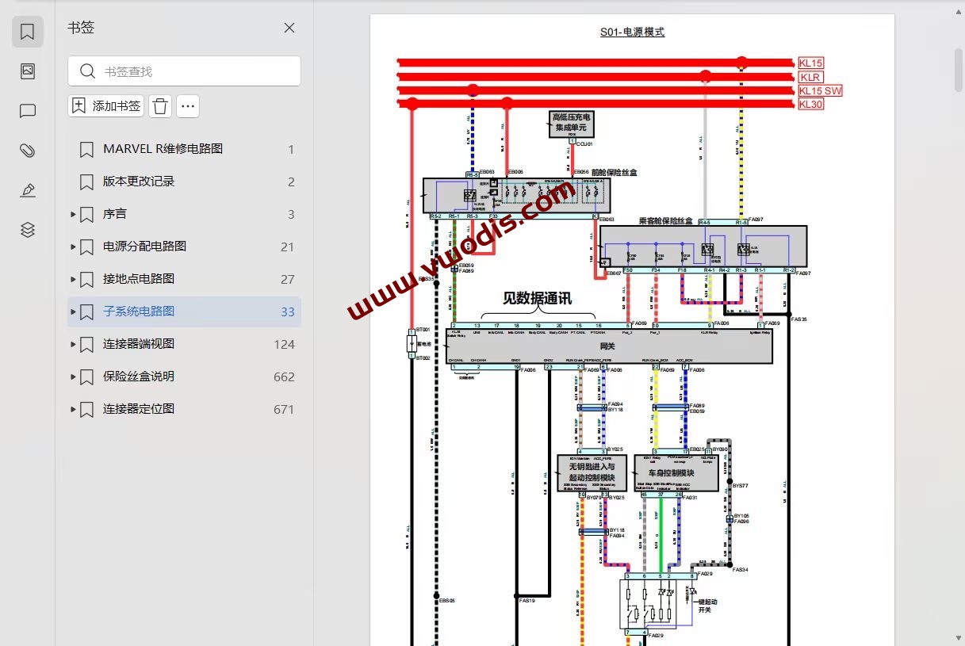Image resolution: width=965 pixels, height=646 pixels.
Task: Open the comments panel icon
Action: pyautogui.click(x=27, y=111)
